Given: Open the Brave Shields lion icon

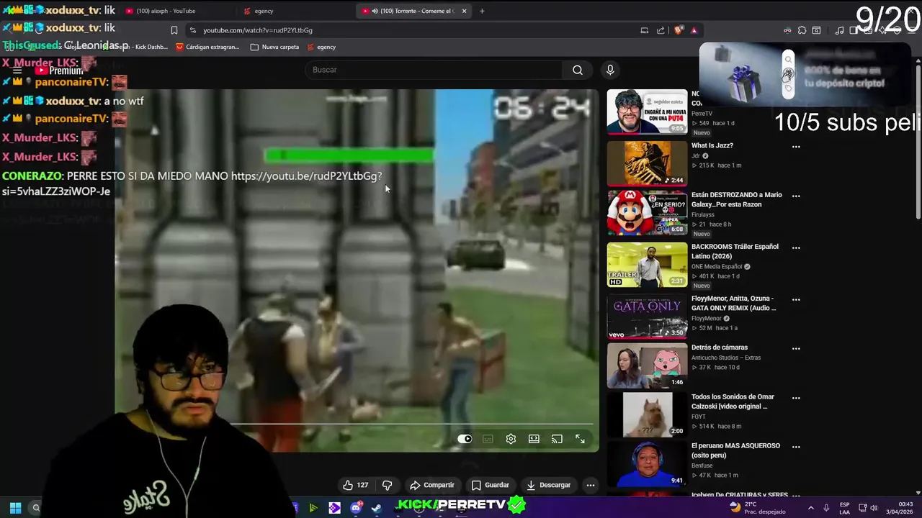Looking at the screenshot, I should 678,30.
